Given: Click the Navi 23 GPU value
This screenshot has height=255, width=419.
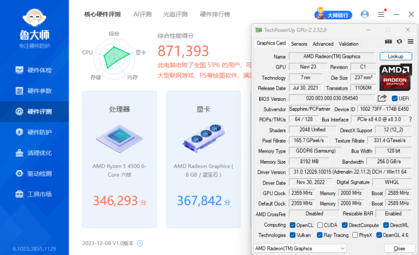Looking at the screenshot, I should pos(308,67).
